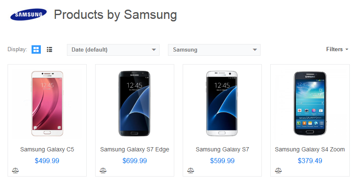
Task: Open the Date (default) sort dropdown
Action: (x=113, y=49)
